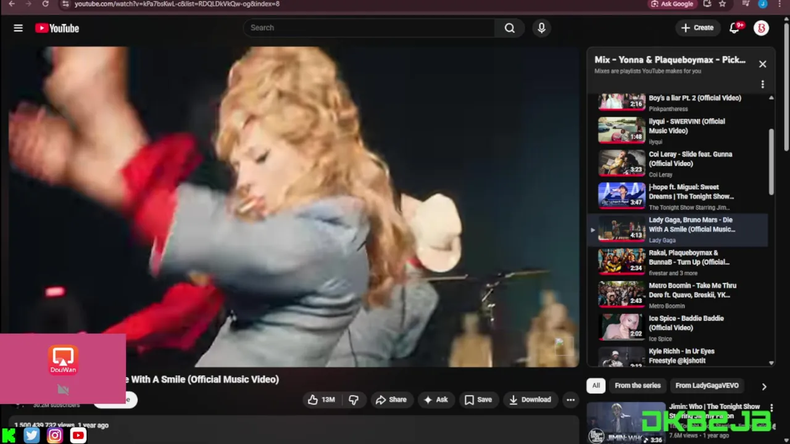Open the Mix playlist options menu
Screen dimensions: 790x444
pos(762,84)
